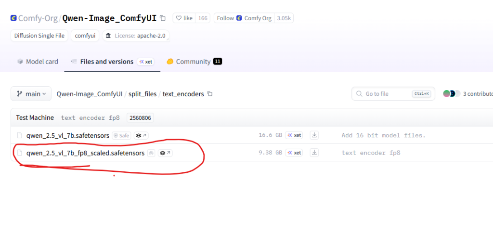493x234 pixels.
Task: Copy the text_encoders path with copy icon
Action: click(x=209, y=94)
